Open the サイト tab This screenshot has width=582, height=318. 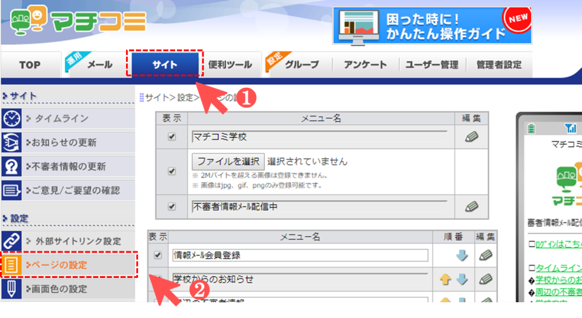(x=165, y=64)
